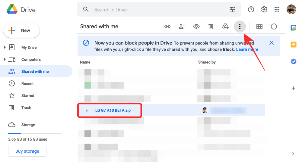Follow the Learn more link
Viewport: 302px width, 162px height.
pos(247,49)
